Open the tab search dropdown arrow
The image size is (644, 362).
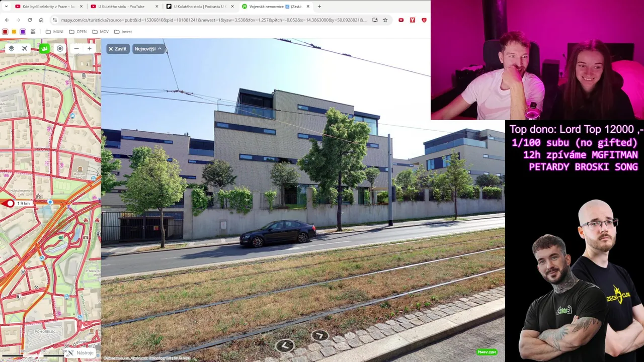point(6,7)
